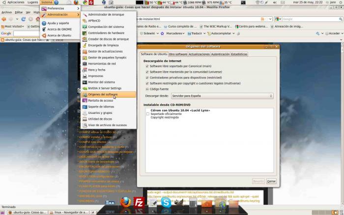The width and height of the screenshot is (344, 215).
Task: Click the Encargado de limpieza broom icon
Action: 85,45
